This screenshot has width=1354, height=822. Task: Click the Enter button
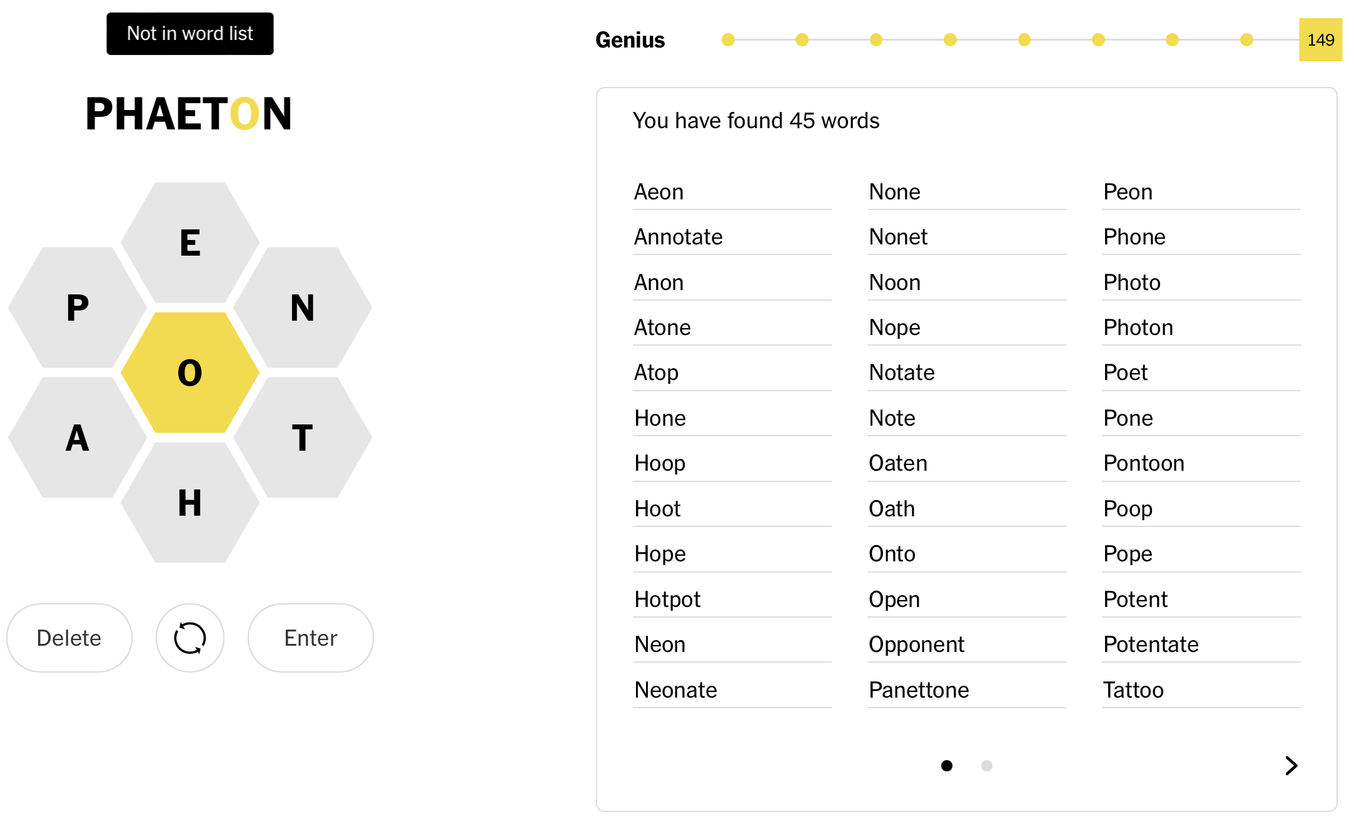[x=311, y=638]
